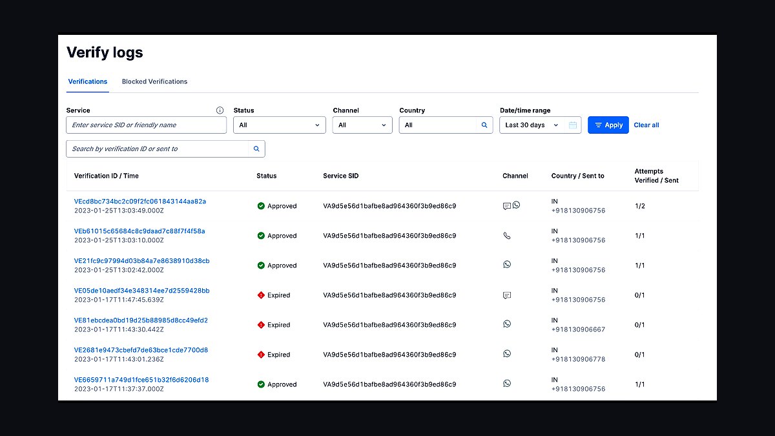Click green Approved check icon for VE6659711a

pyautogui.click(x=261, y=384)
